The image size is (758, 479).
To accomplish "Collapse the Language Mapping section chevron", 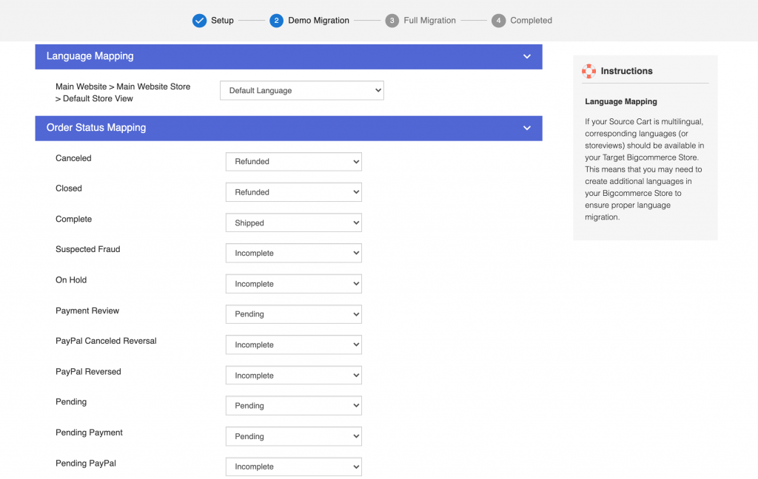I will click(527, 56).
